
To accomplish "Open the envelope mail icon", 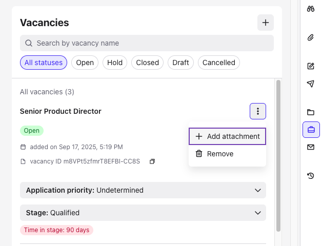I will pyautogui.click(x=310, y=147).
